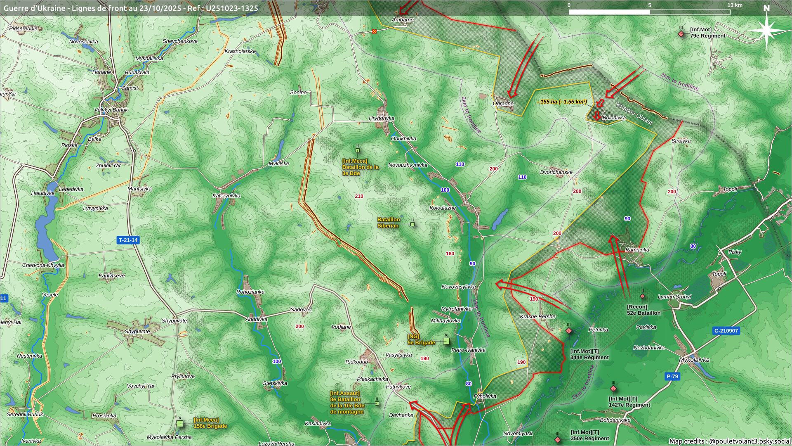Click the 344e Régiment red diamond unit icon
The height and width of the screenshot is (446, 792).
[569, 331]
